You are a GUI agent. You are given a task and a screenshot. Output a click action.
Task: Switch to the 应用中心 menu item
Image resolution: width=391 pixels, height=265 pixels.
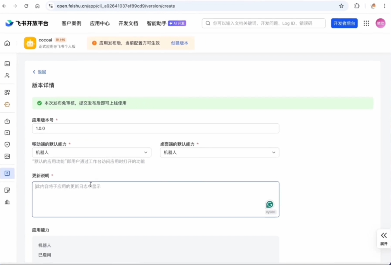tap(100, 24)
